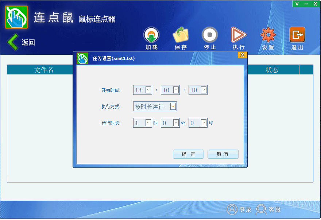Viewport: 321px width, 220px height.
Task: Click the 退出 (exit) icon
Action: [x=297, y=35]
